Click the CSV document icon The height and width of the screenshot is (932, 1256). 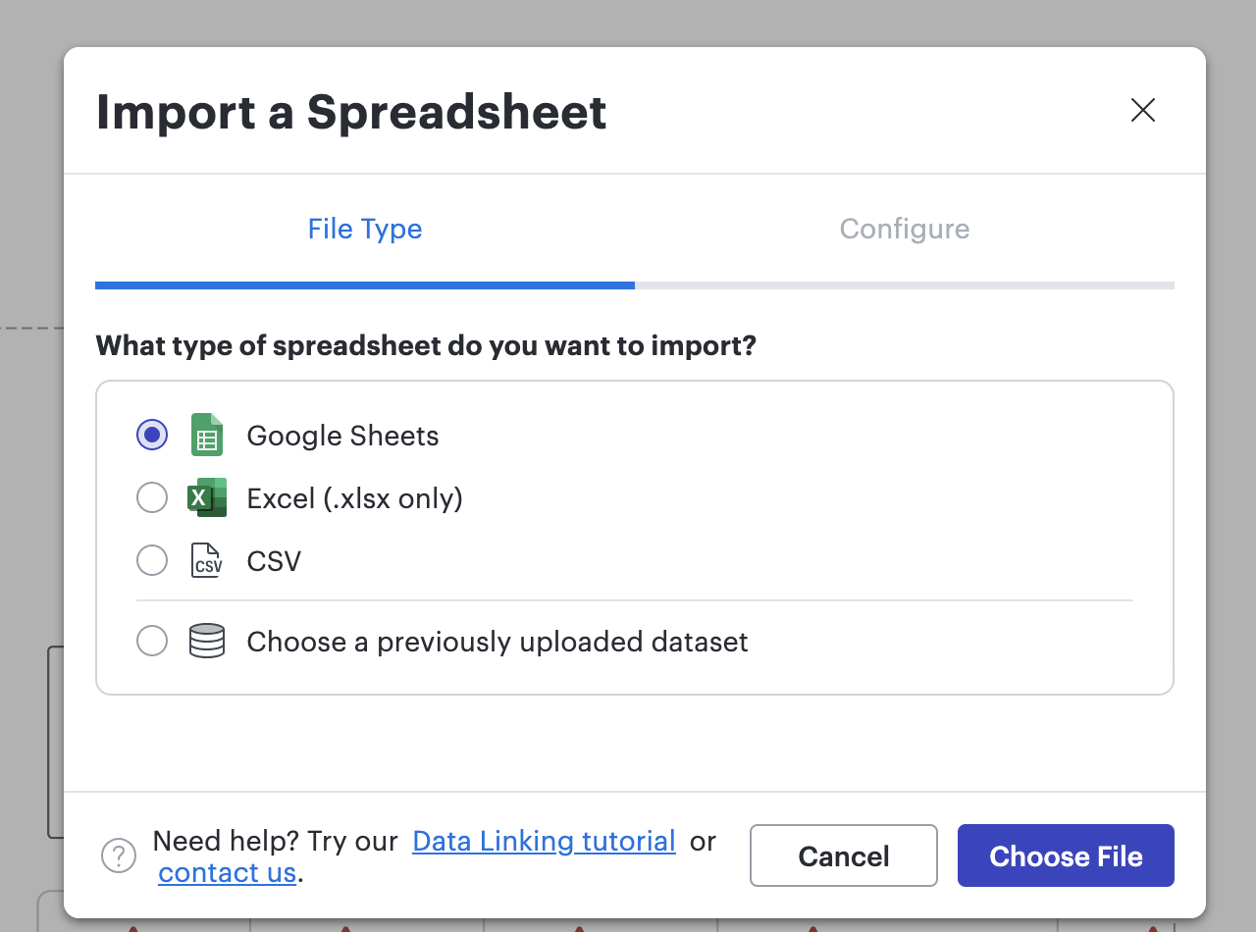tap(207, 560)
